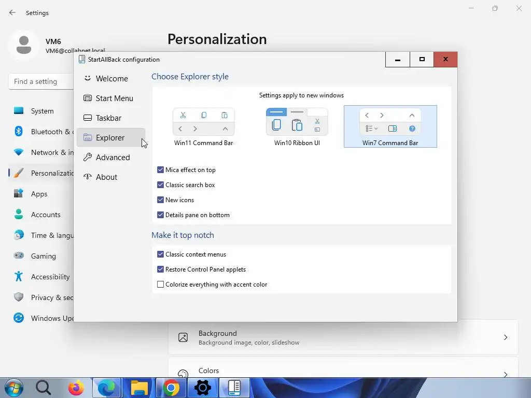Open Accounts in Settings sidebar

[41, 215]
